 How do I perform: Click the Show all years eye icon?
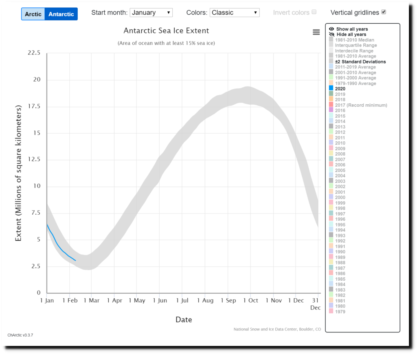tap(331, 29)
